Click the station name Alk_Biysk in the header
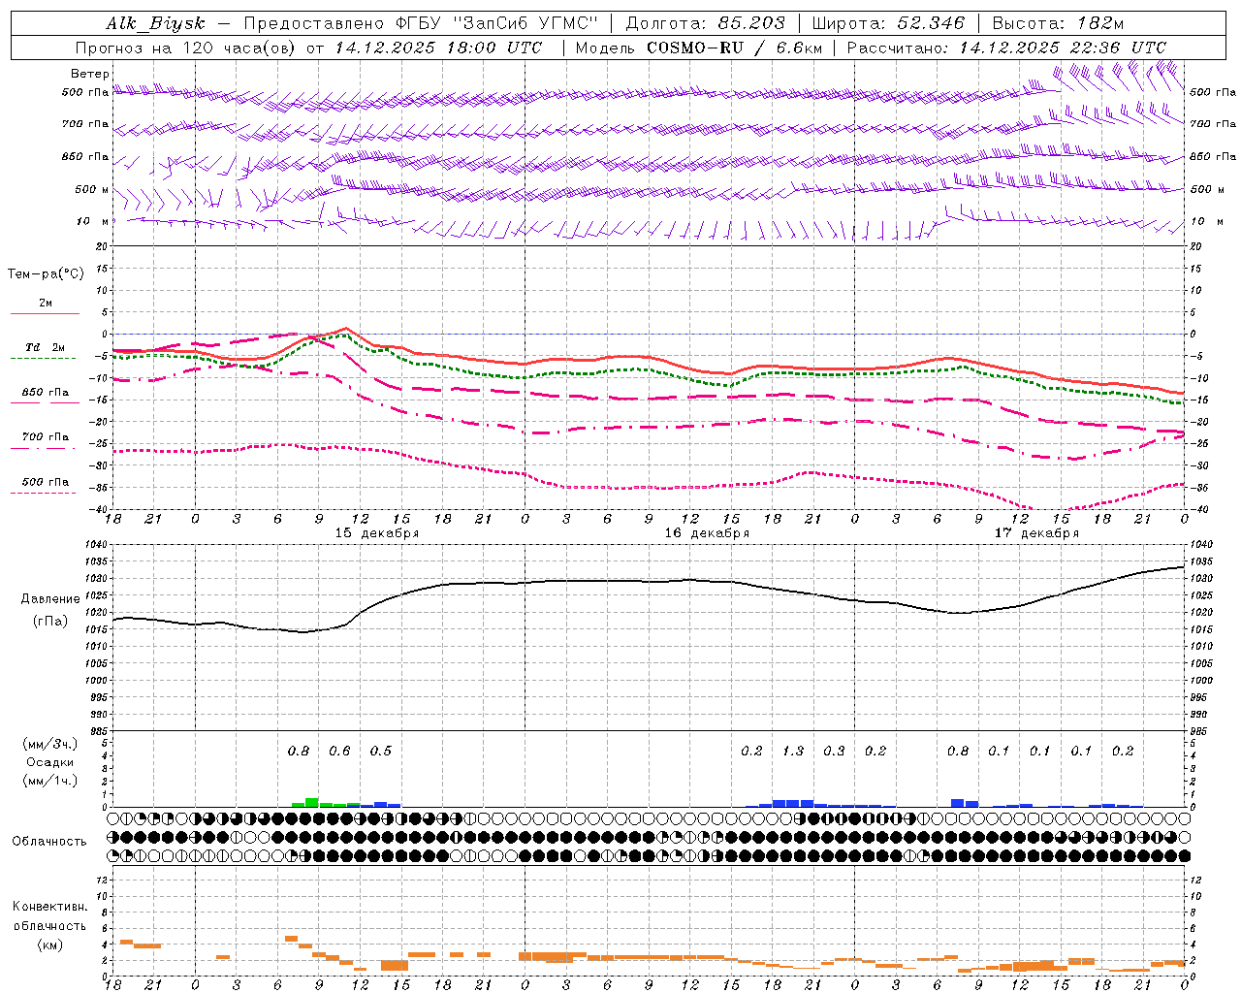This screenshot has width=1241, height=993. 155,23
